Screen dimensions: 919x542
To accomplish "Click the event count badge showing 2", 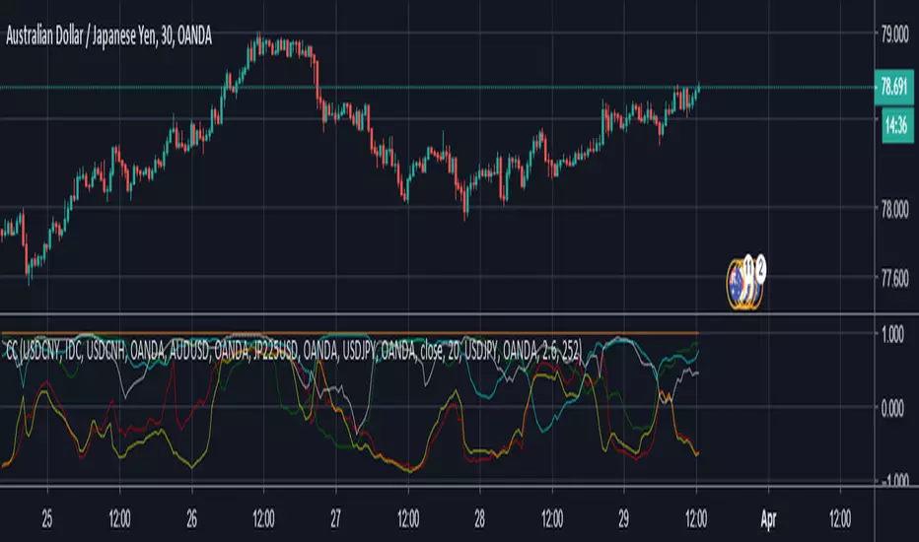I will click(760, 268).
